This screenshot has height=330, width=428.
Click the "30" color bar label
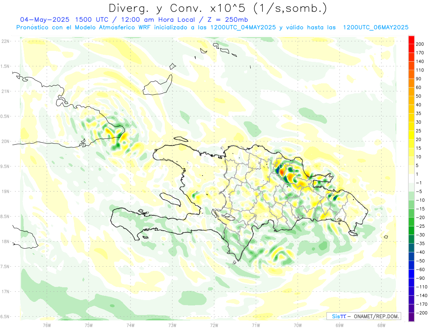coord(419,122)
